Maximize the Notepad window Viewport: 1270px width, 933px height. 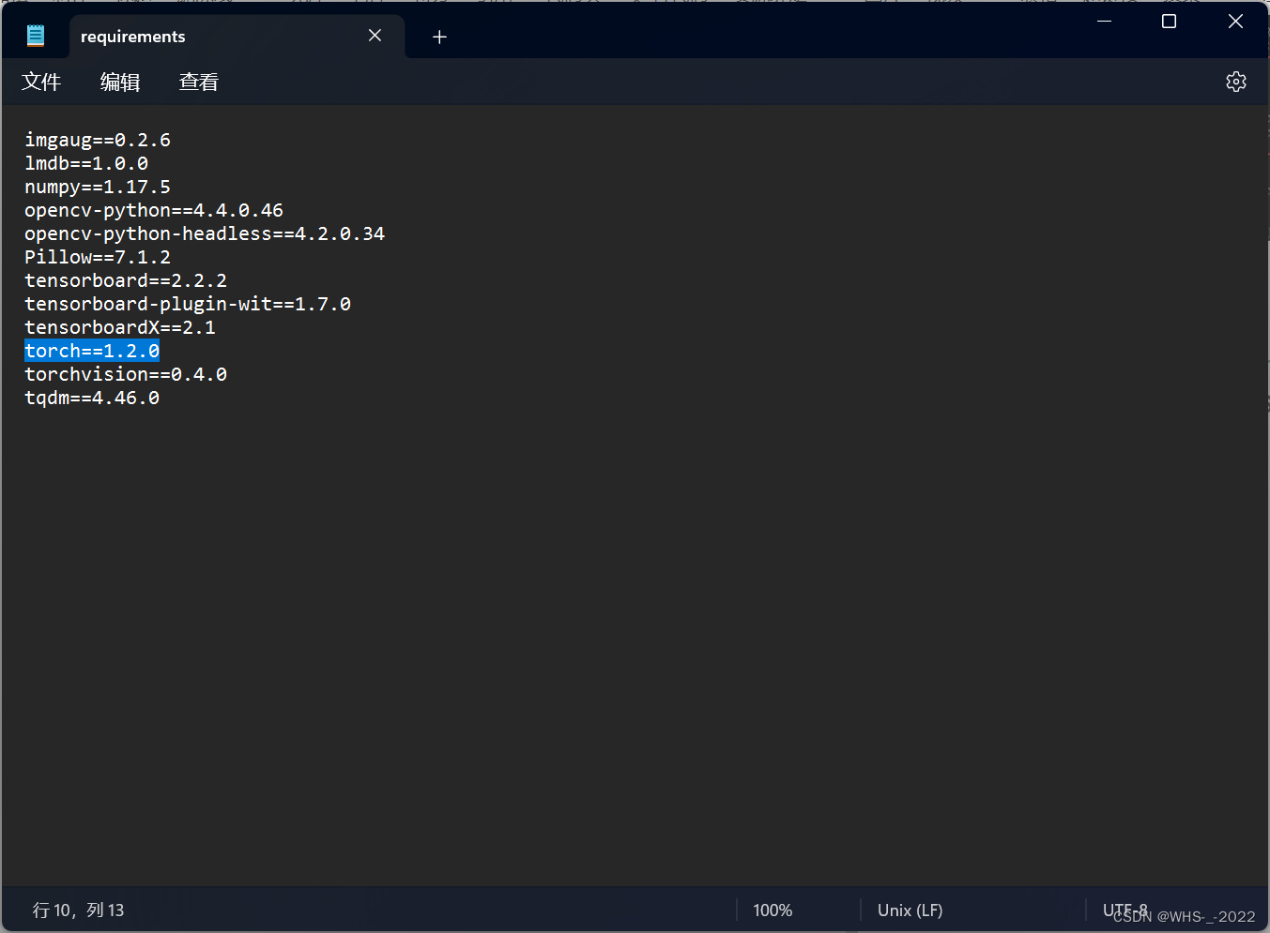point(1169,22)
